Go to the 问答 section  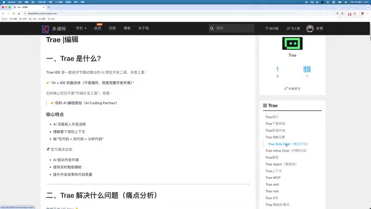point(112,28)
